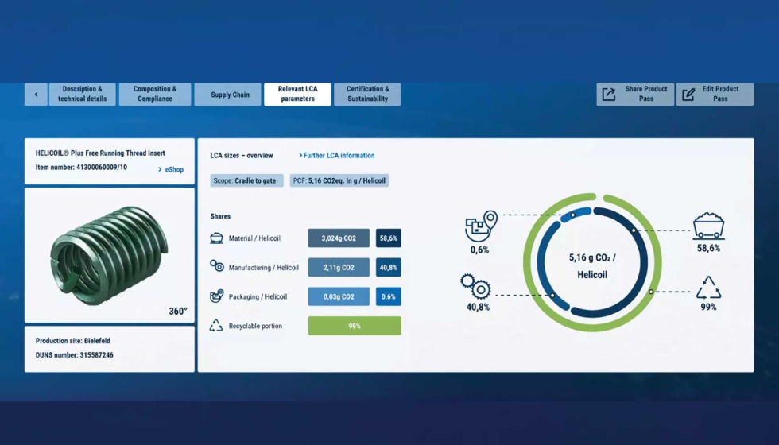This screenshot has width=779, height=445.
Task: Click Share Product Pass button
Action: tap(635, 94)
